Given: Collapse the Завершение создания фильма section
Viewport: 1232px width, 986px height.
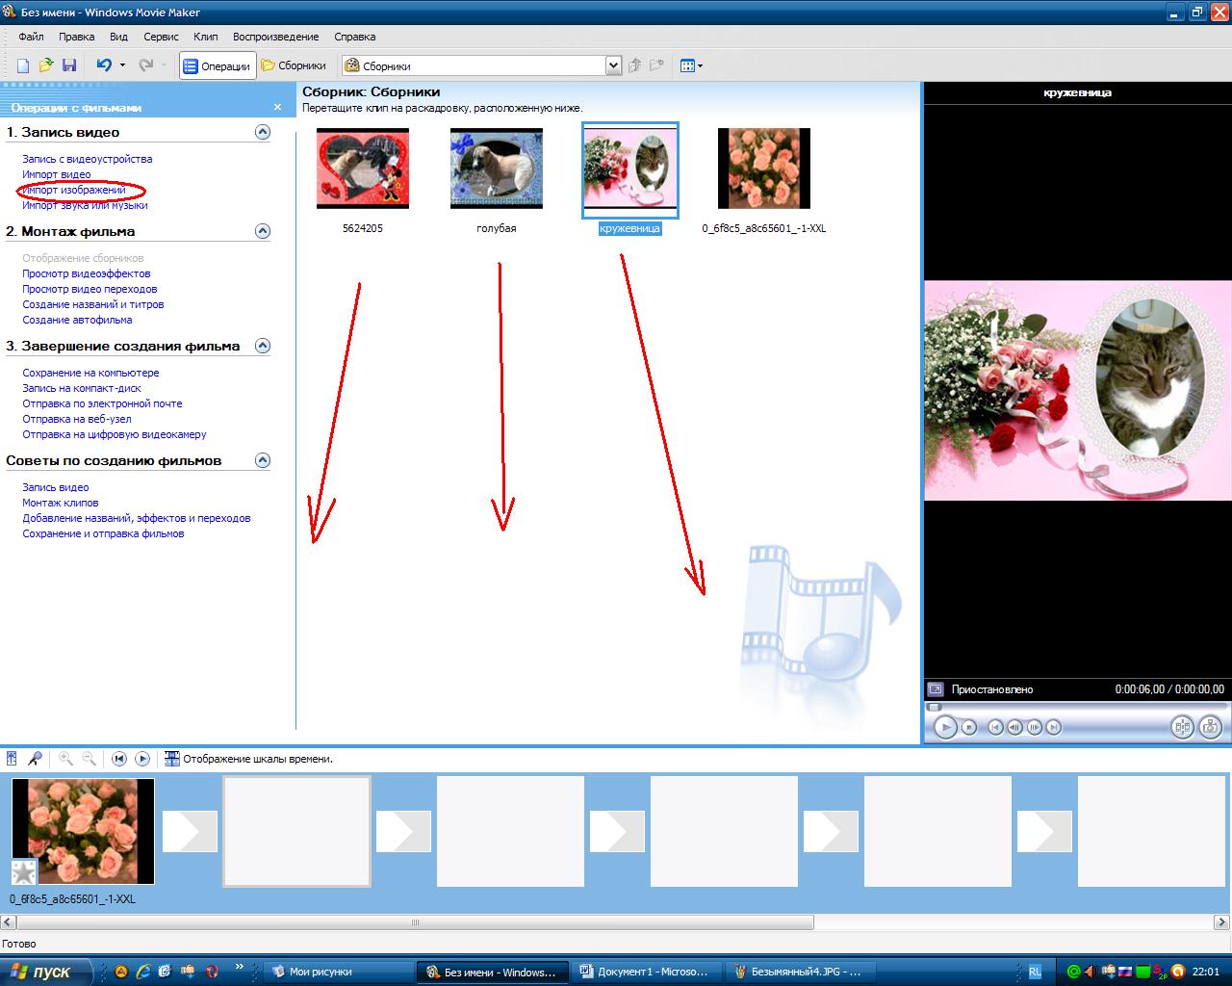Looking at the screenshot, I should [263, 346].
